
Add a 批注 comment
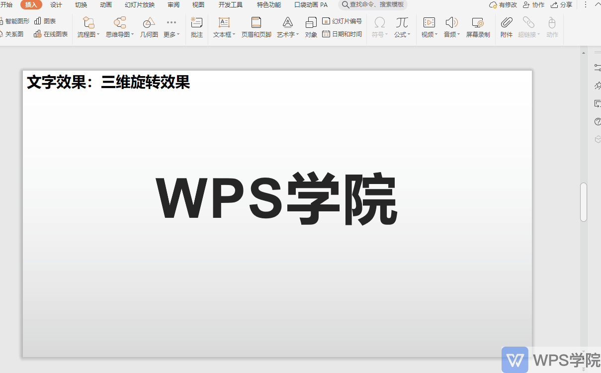pyautogui.click(x=197, y=28)
